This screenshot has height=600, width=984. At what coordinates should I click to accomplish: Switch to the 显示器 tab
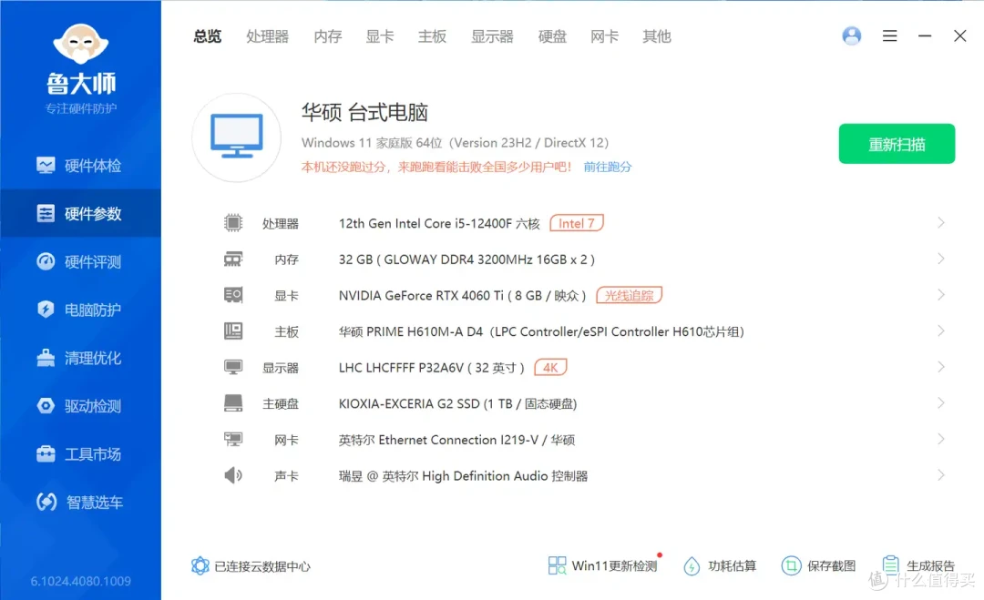(492, 36)
